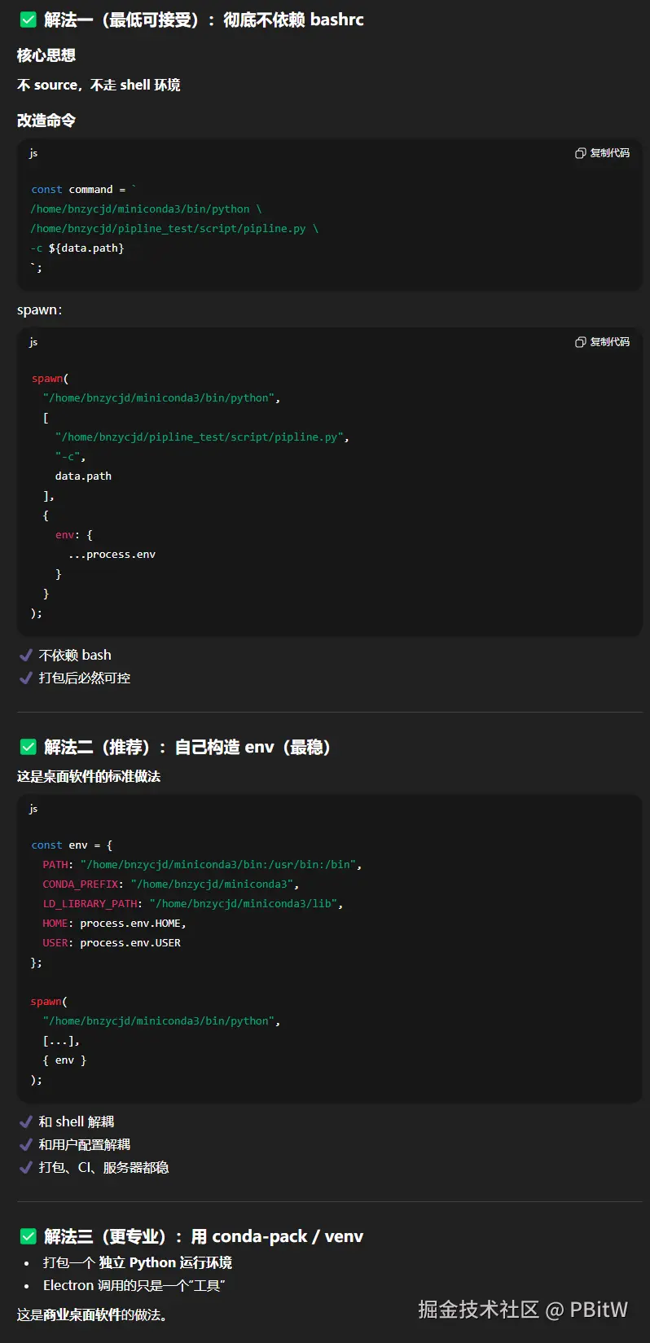Click the bullet 和用户配置解耦

pyautogui.click(x=85, y=1144)
